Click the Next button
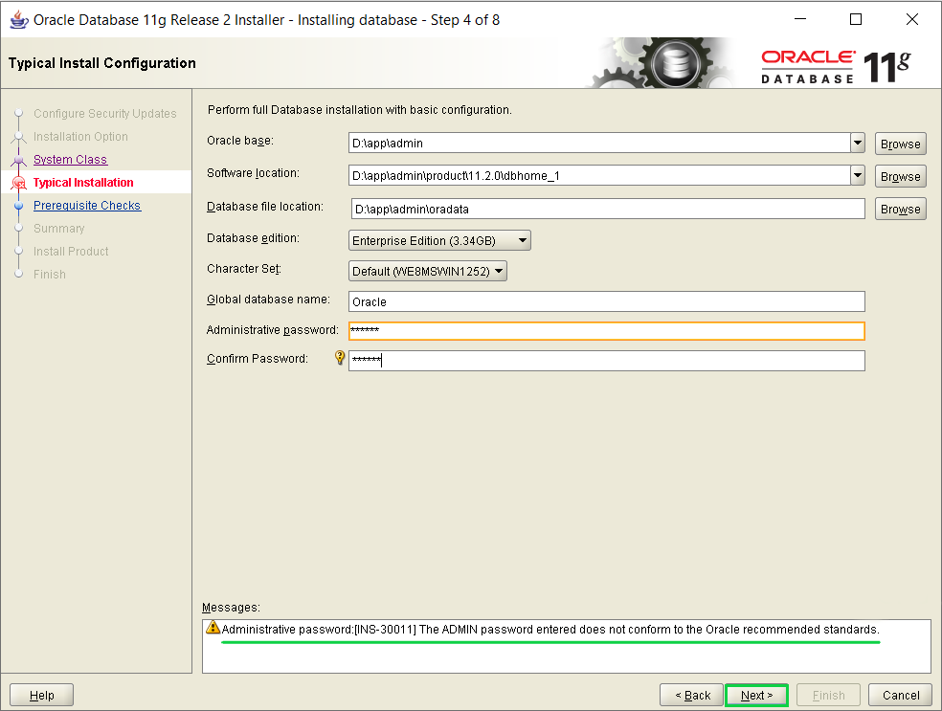This screenshot has height=711, width=942. 756,695
